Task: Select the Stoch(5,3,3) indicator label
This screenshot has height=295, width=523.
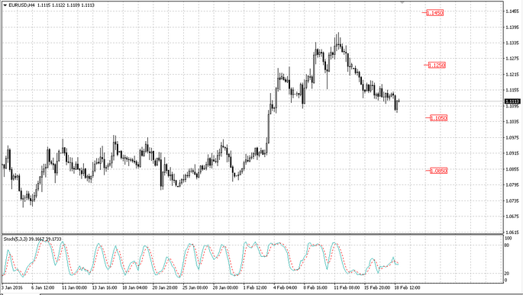Action: [16, 239]
